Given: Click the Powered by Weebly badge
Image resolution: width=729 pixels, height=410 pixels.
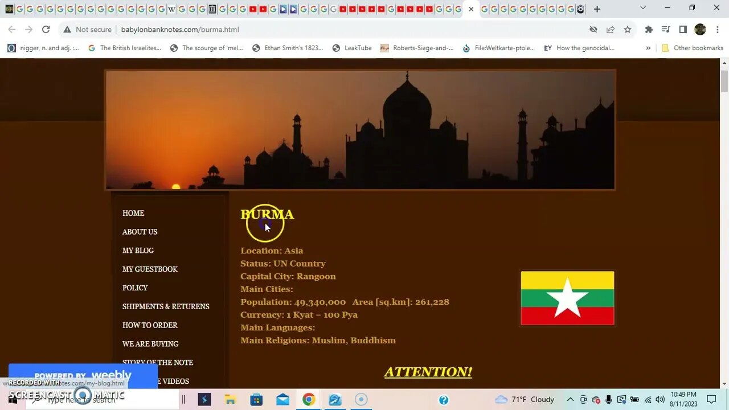Looking at the screenshot, I should (83, 376).
